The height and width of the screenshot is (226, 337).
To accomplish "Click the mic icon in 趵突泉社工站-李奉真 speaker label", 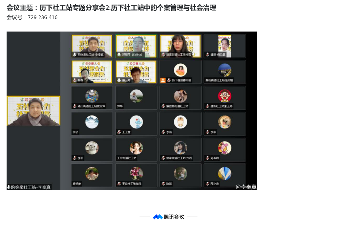I will coord(9,187).
